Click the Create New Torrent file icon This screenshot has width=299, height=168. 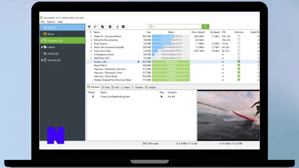(x=102, y=27)
